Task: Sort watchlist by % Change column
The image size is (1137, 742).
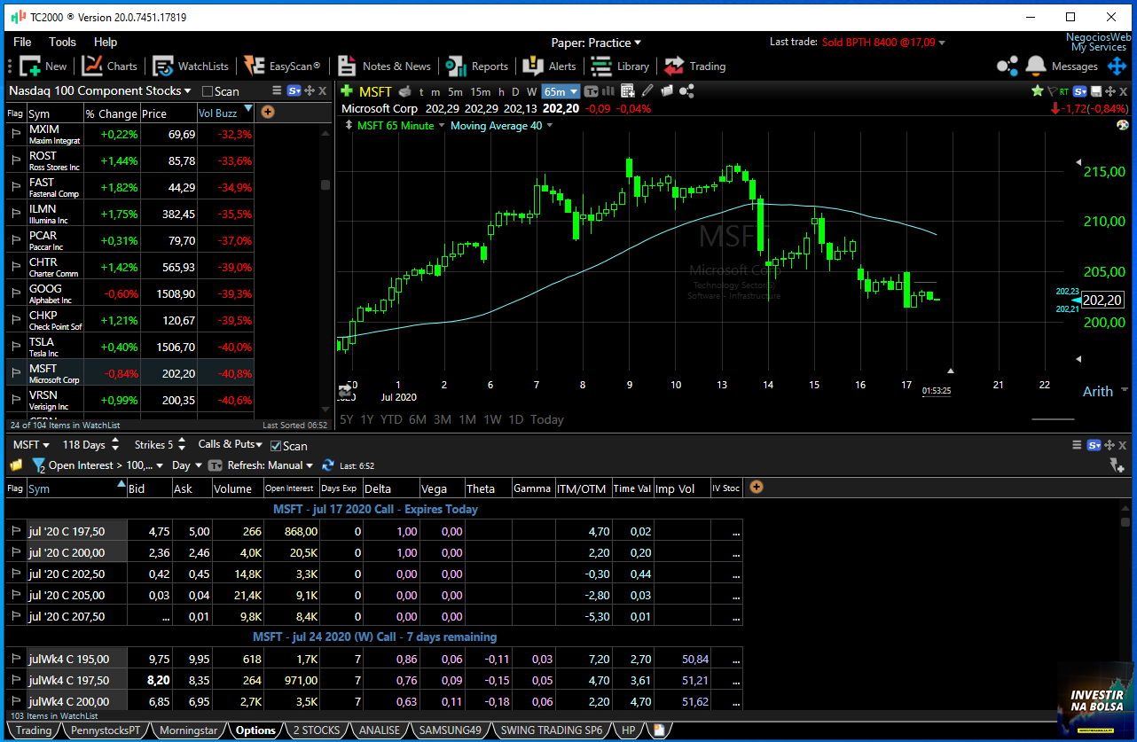Action: click(x=111, y=113)
